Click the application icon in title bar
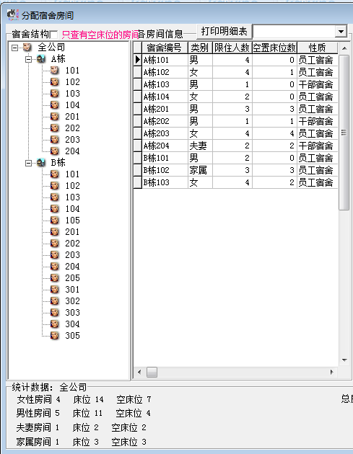This screenshot has width=353, height=454. (x=13, y=14)
